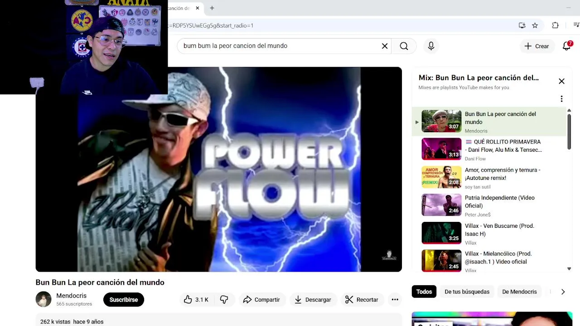Click the browser address bar URL
The image size is (580, 326).
point(211,25)
